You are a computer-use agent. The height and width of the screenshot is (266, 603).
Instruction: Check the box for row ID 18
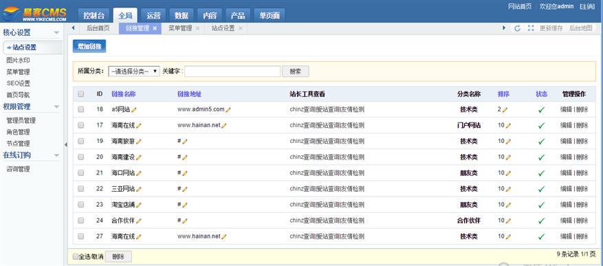[80, 109]
